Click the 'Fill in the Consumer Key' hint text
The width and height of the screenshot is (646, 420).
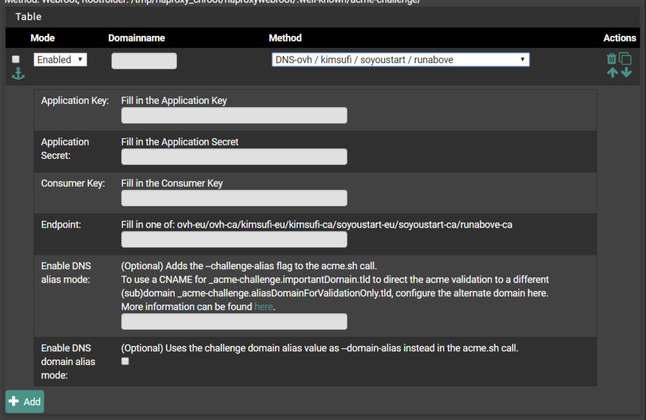pos(172,184)
